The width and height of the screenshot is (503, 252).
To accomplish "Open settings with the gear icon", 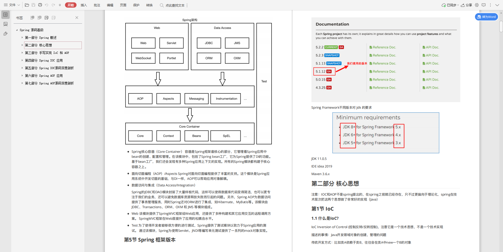I will pos(477,5).
